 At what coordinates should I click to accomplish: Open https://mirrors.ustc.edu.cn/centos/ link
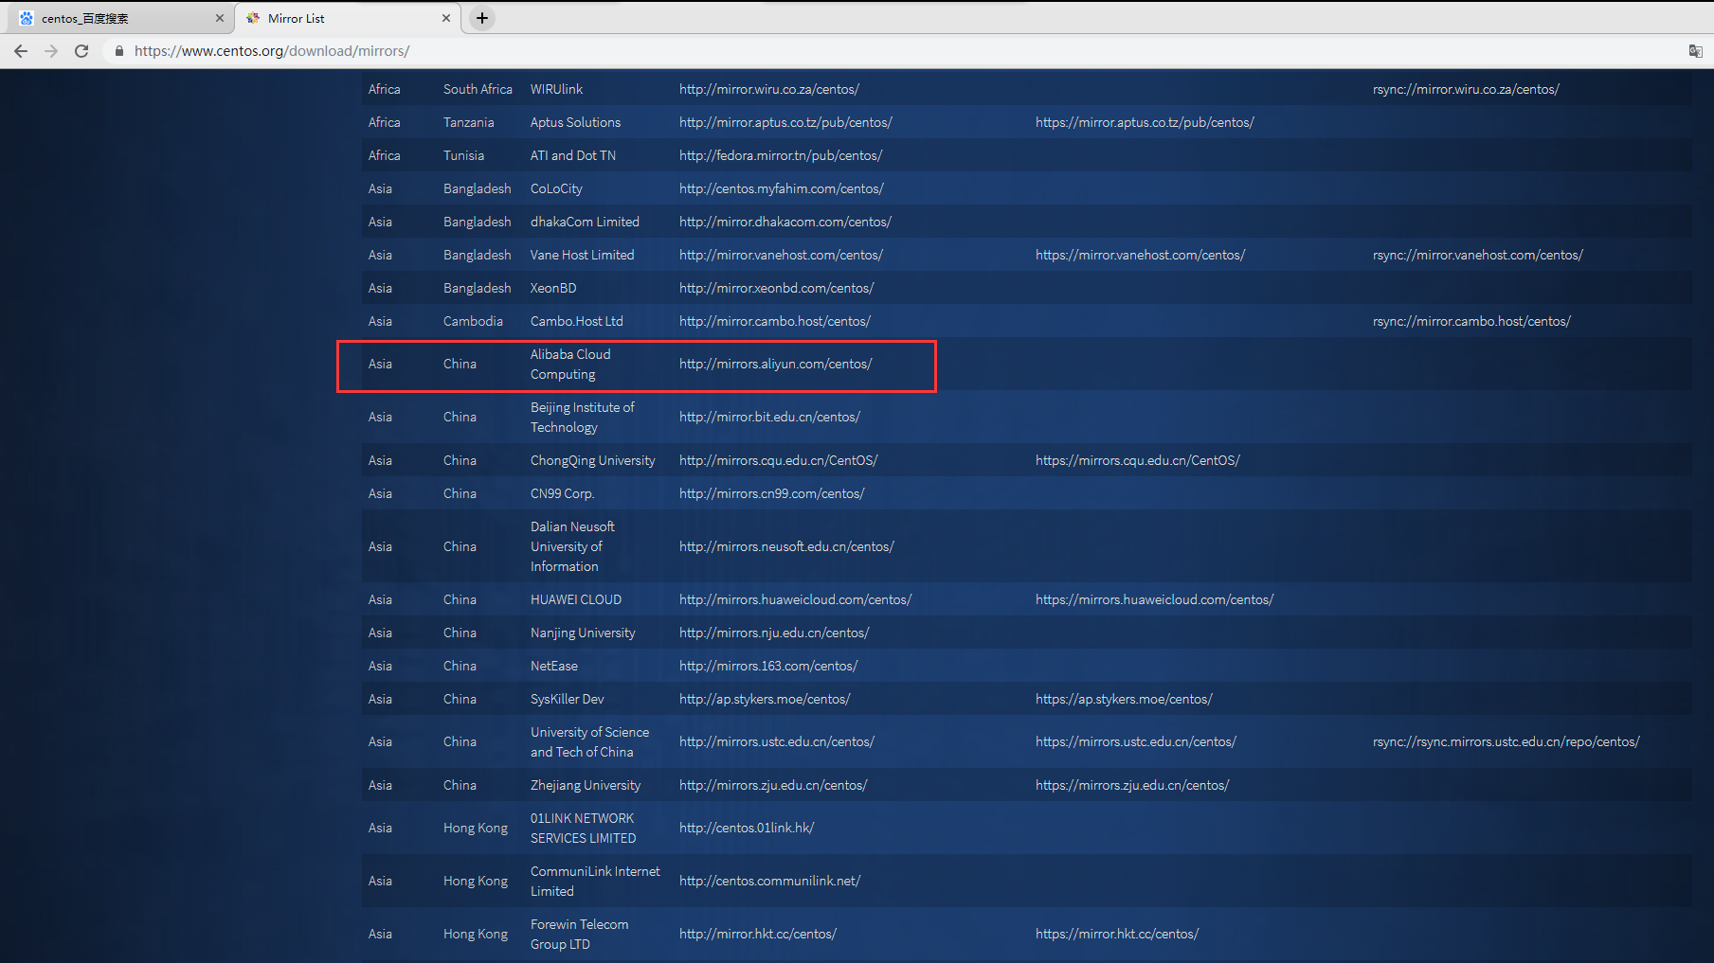pyautogui.click(x=1135, y=741)
